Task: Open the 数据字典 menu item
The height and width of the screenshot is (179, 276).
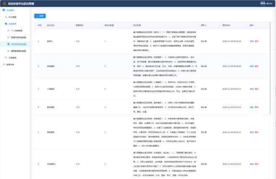Action: [x=10, y=64]
